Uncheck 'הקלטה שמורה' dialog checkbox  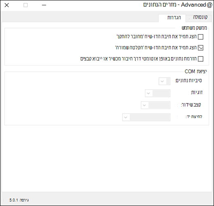click(x=200, y=48)
